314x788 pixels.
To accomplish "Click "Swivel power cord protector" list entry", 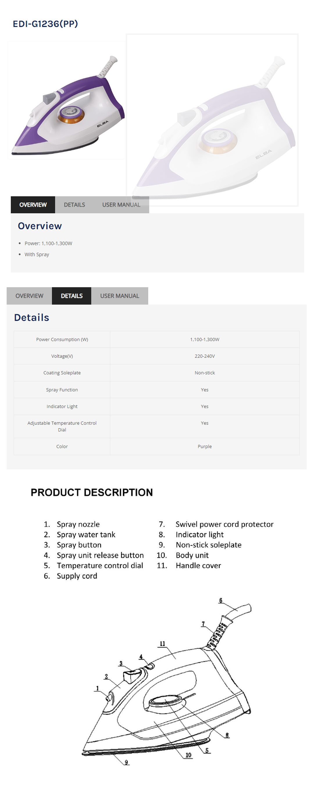I will click(224, 524).
